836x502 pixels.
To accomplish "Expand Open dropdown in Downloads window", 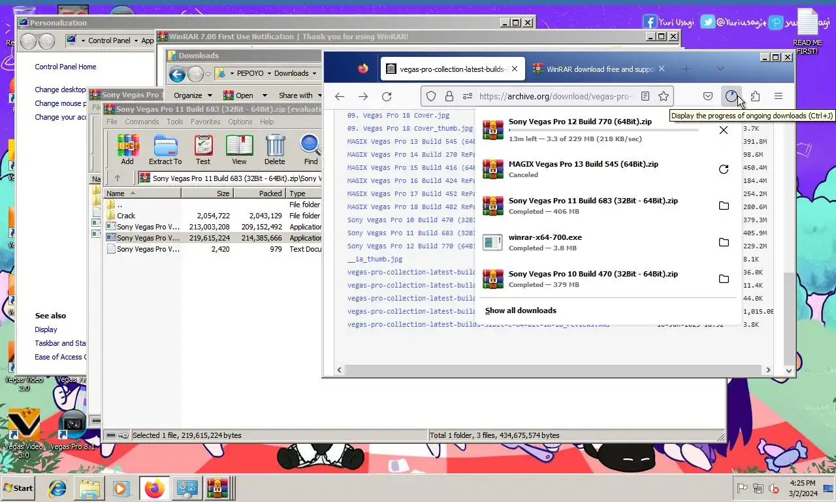I will [265, 95].
